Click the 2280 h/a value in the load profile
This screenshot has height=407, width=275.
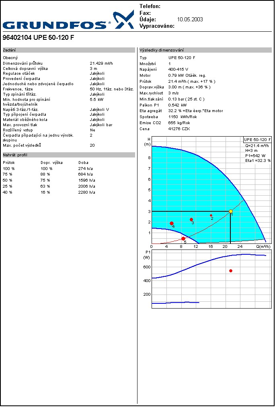(86, 192)
